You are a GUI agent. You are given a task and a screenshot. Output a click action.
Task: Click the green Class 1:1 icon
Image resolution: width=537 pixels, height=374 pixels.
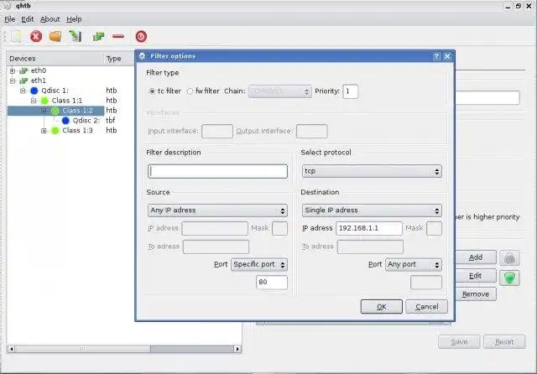point(44,101)
